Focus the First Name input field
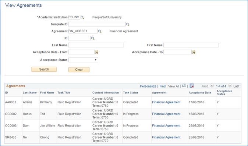Viewport: 248px width, 146px height. pos(191,45)
